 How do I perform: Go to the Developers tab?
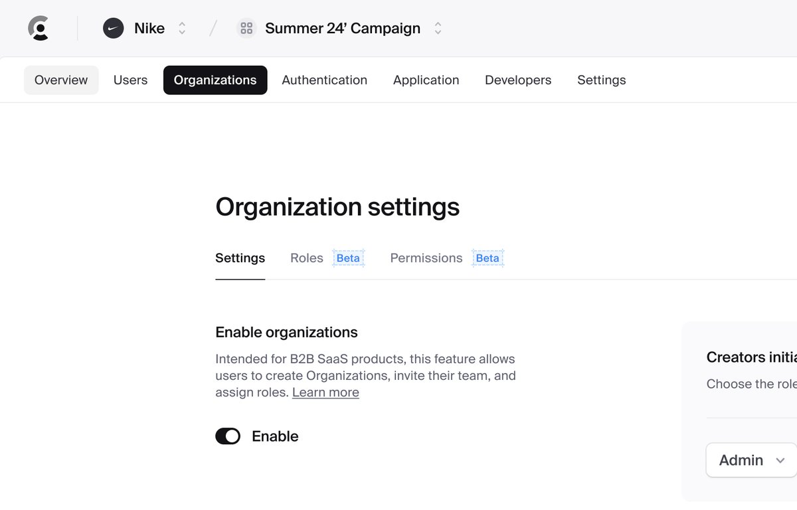coord(518,80)
